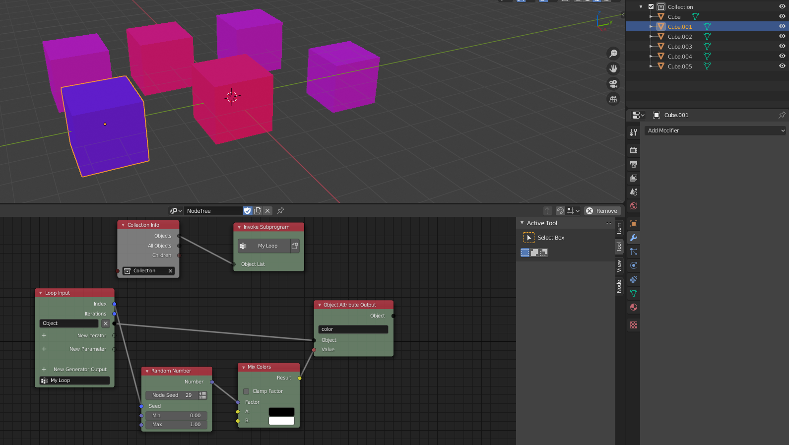Click the viewport zoom magnifier icon
The image size is (789, 445).
[x=613, y=53]
